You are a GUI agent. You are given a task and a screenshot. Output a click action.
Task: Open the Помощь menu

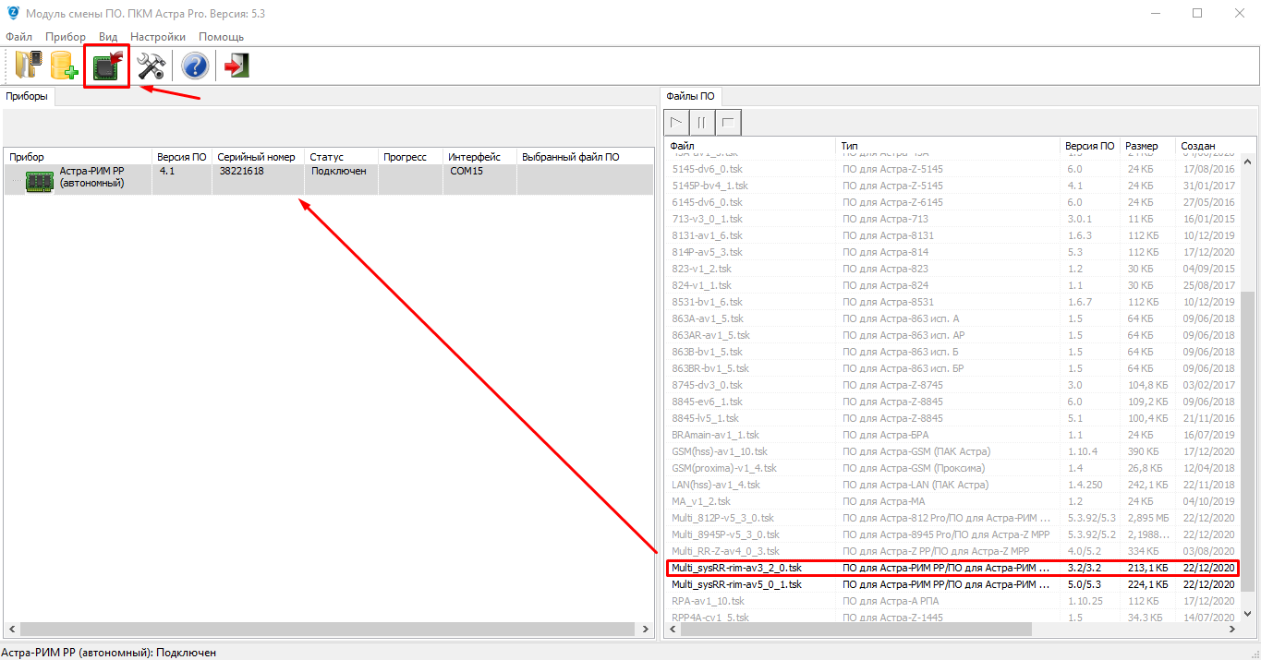(x=222, y=37)
